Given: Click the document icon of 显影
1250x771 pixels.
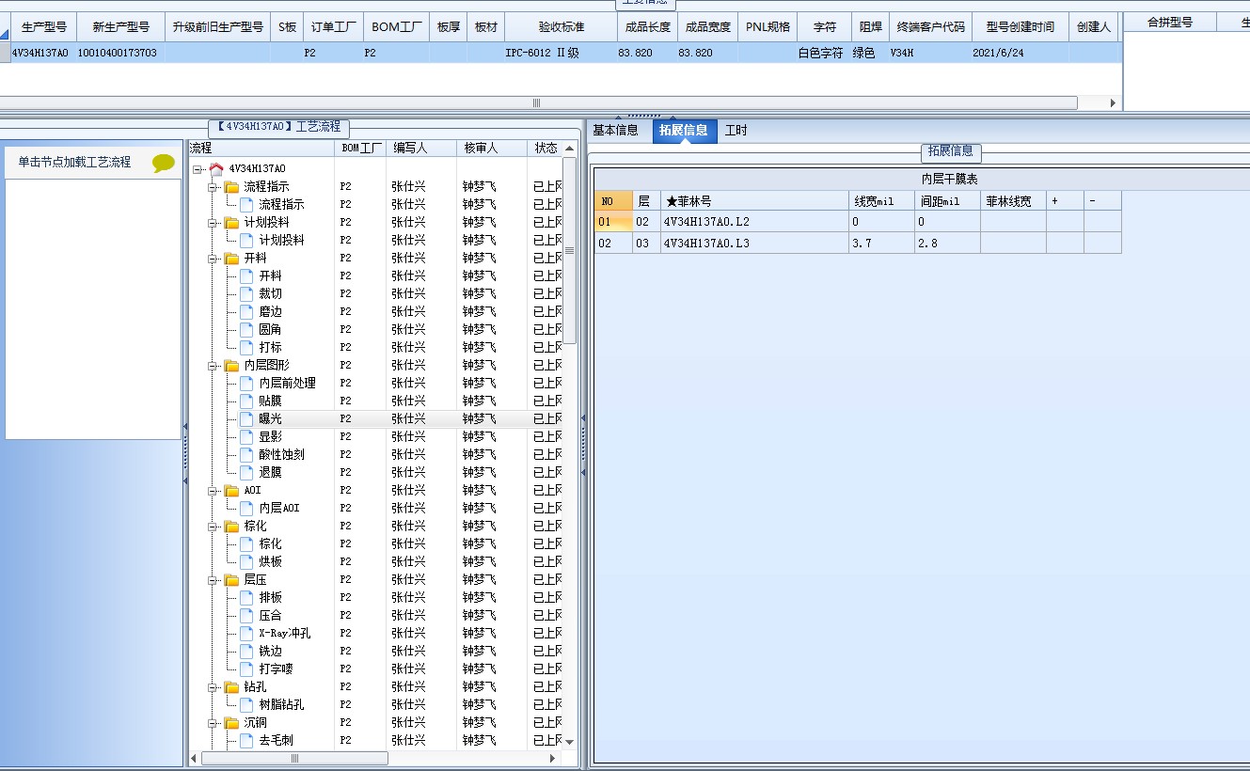Looking at the screenshot, I should pyautogui.click(x=246, y=436).
